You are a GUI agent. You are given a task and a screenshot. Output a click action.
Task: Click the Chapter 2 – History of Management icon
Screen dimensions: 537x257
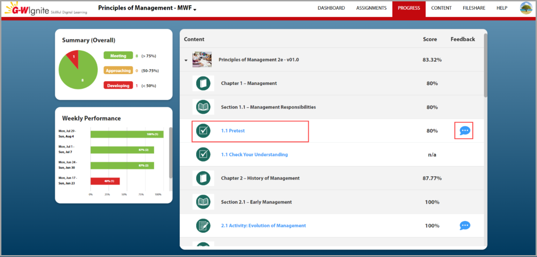click(204, 178)
